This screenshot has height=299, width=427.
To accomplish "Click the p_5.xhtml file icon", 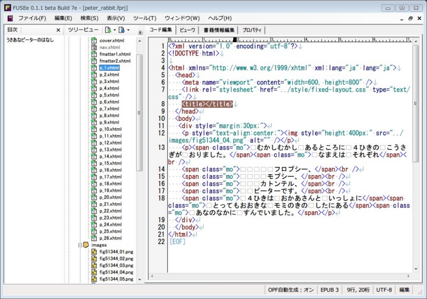I will 94,95.
